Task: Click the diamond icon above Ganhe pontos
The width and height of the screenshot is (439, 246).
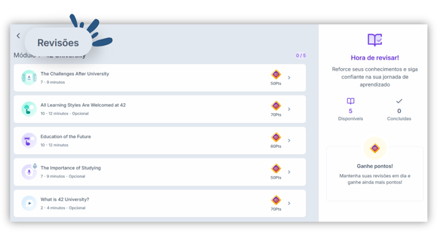Action: click(375, 148)
